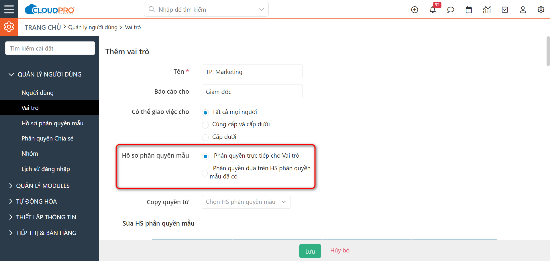Select 'Phân quyền dựa trên HS phân quyền mẫu'

(x=205, y=173)
